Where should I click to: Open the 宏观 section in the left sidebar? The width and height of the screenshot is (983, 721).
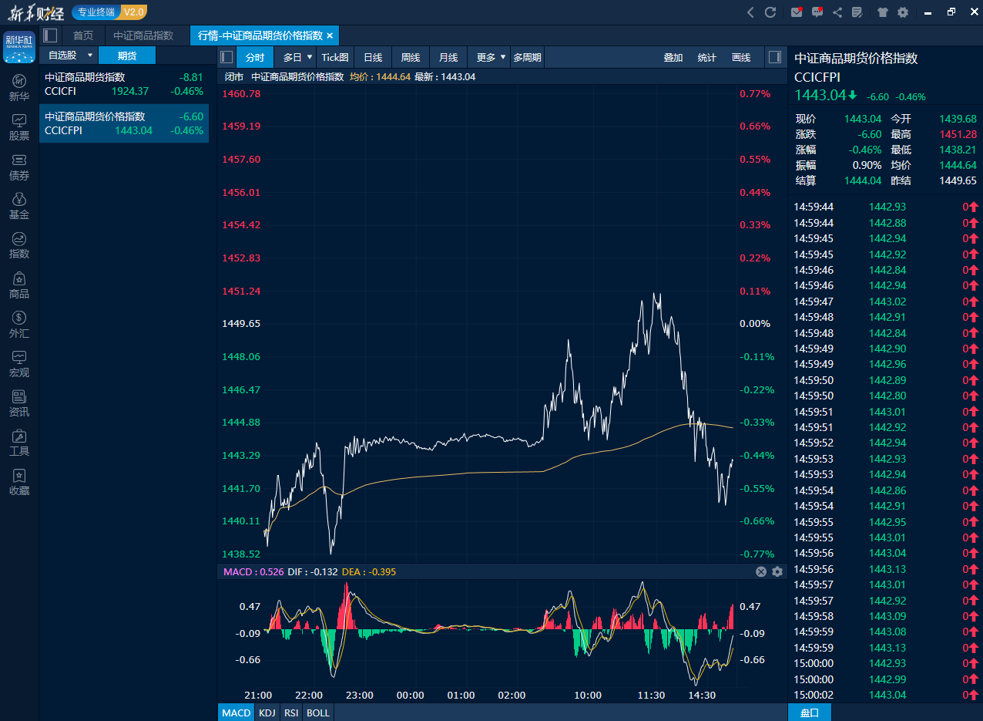coord(18,363)
